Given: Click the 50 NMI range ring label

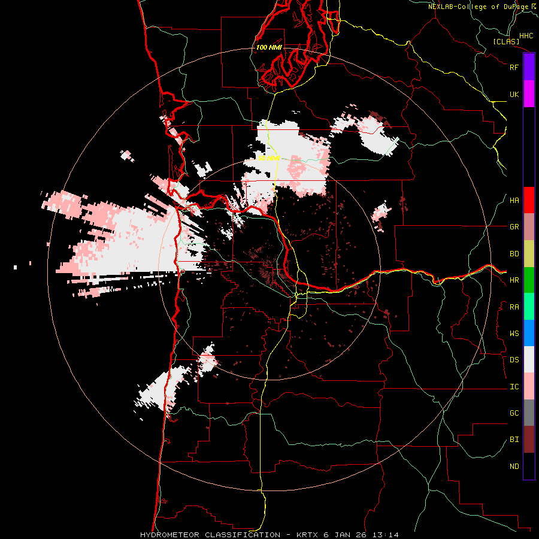Looking at the screenshot, I should click(269, 159).
